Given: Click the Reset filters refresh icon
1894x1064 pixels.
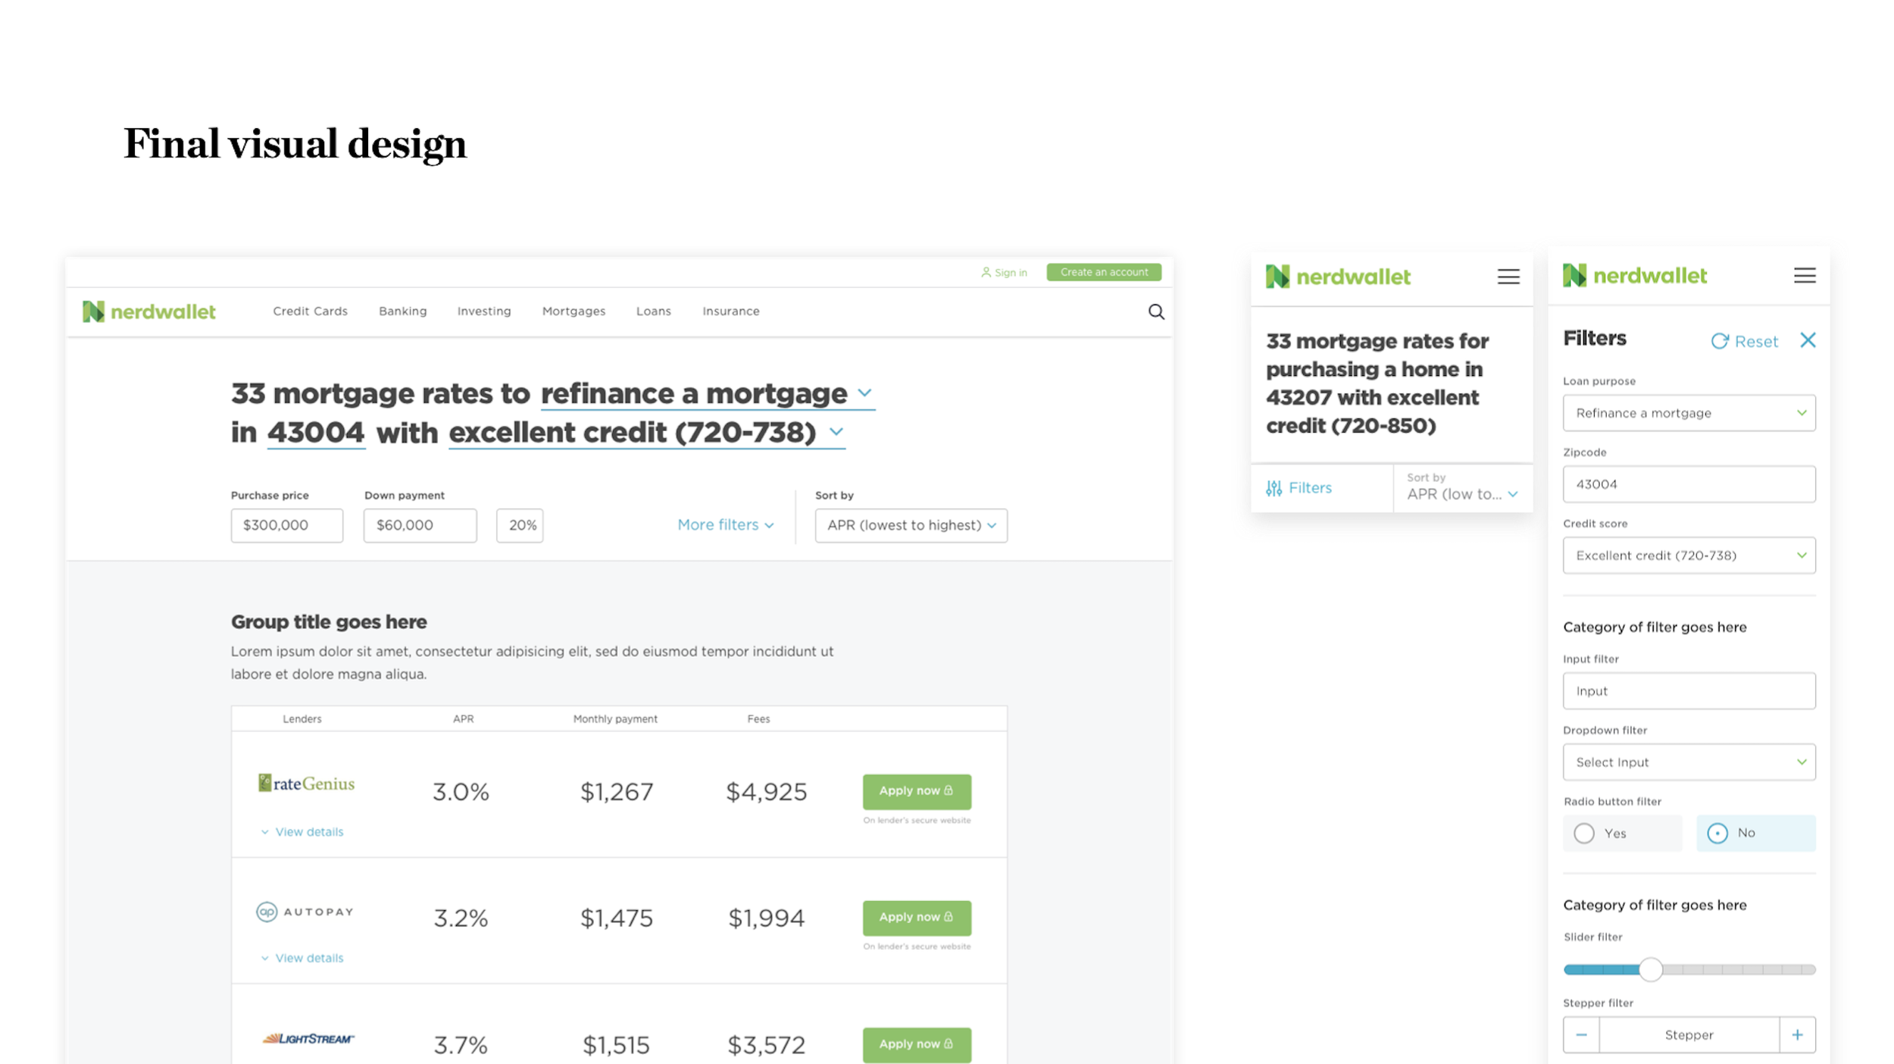Looking at the screenshot, I should tap(1719, 341).
